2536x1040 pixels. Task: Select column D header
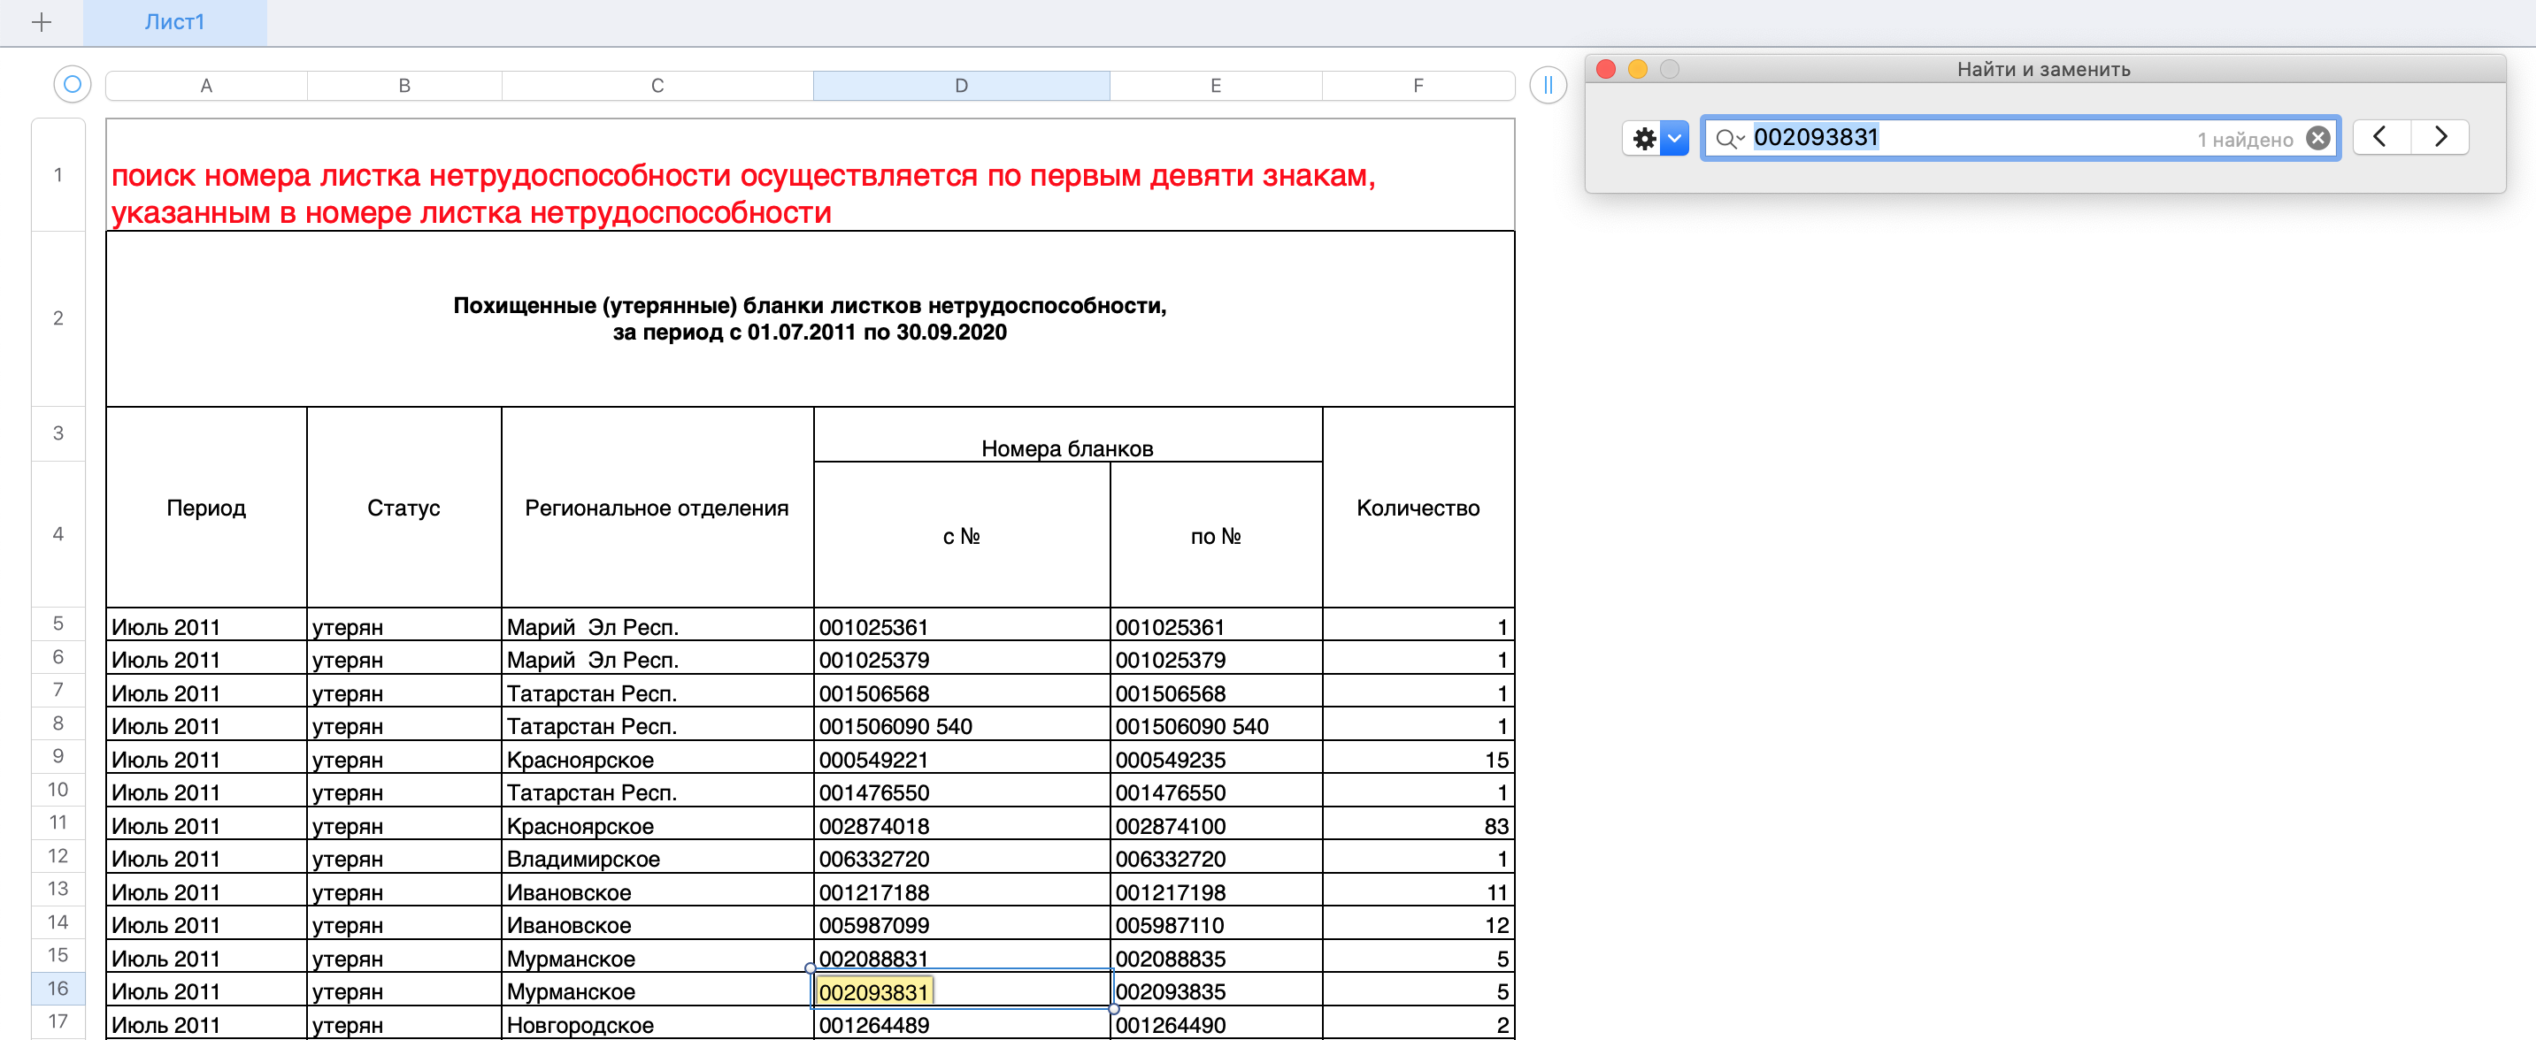962,86
